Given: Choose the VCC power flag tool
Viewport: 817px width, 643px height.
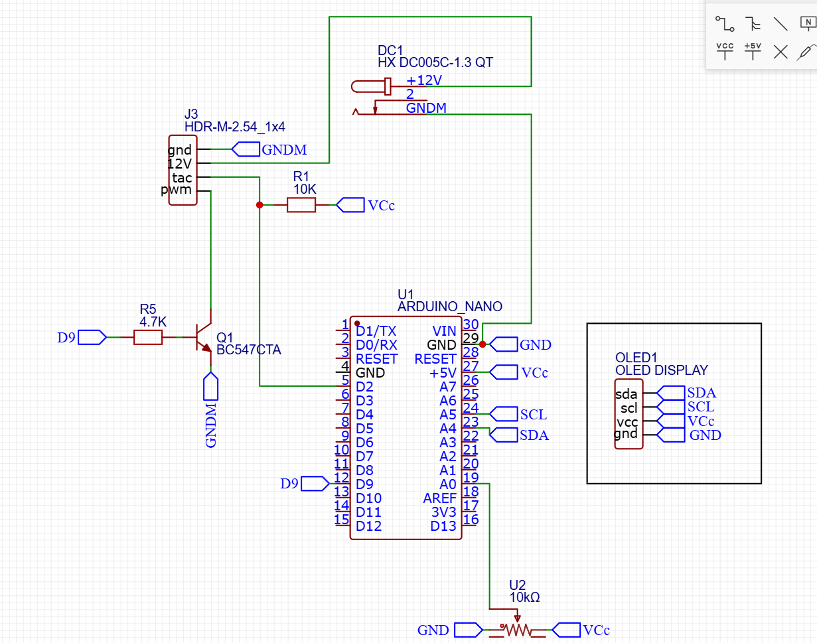Looking at the screenshot, I should point(725,51).
